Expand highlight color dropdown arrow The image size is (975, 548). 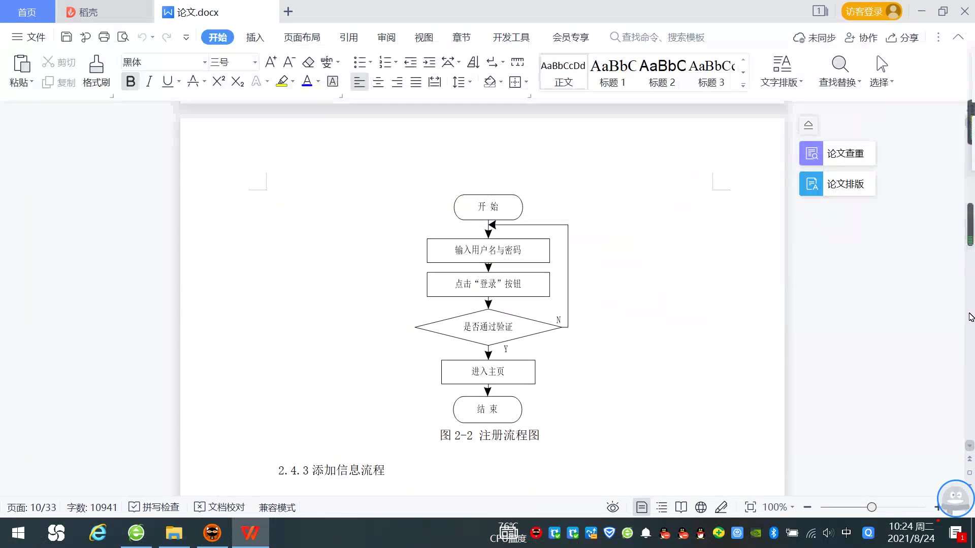pos(292,81)
